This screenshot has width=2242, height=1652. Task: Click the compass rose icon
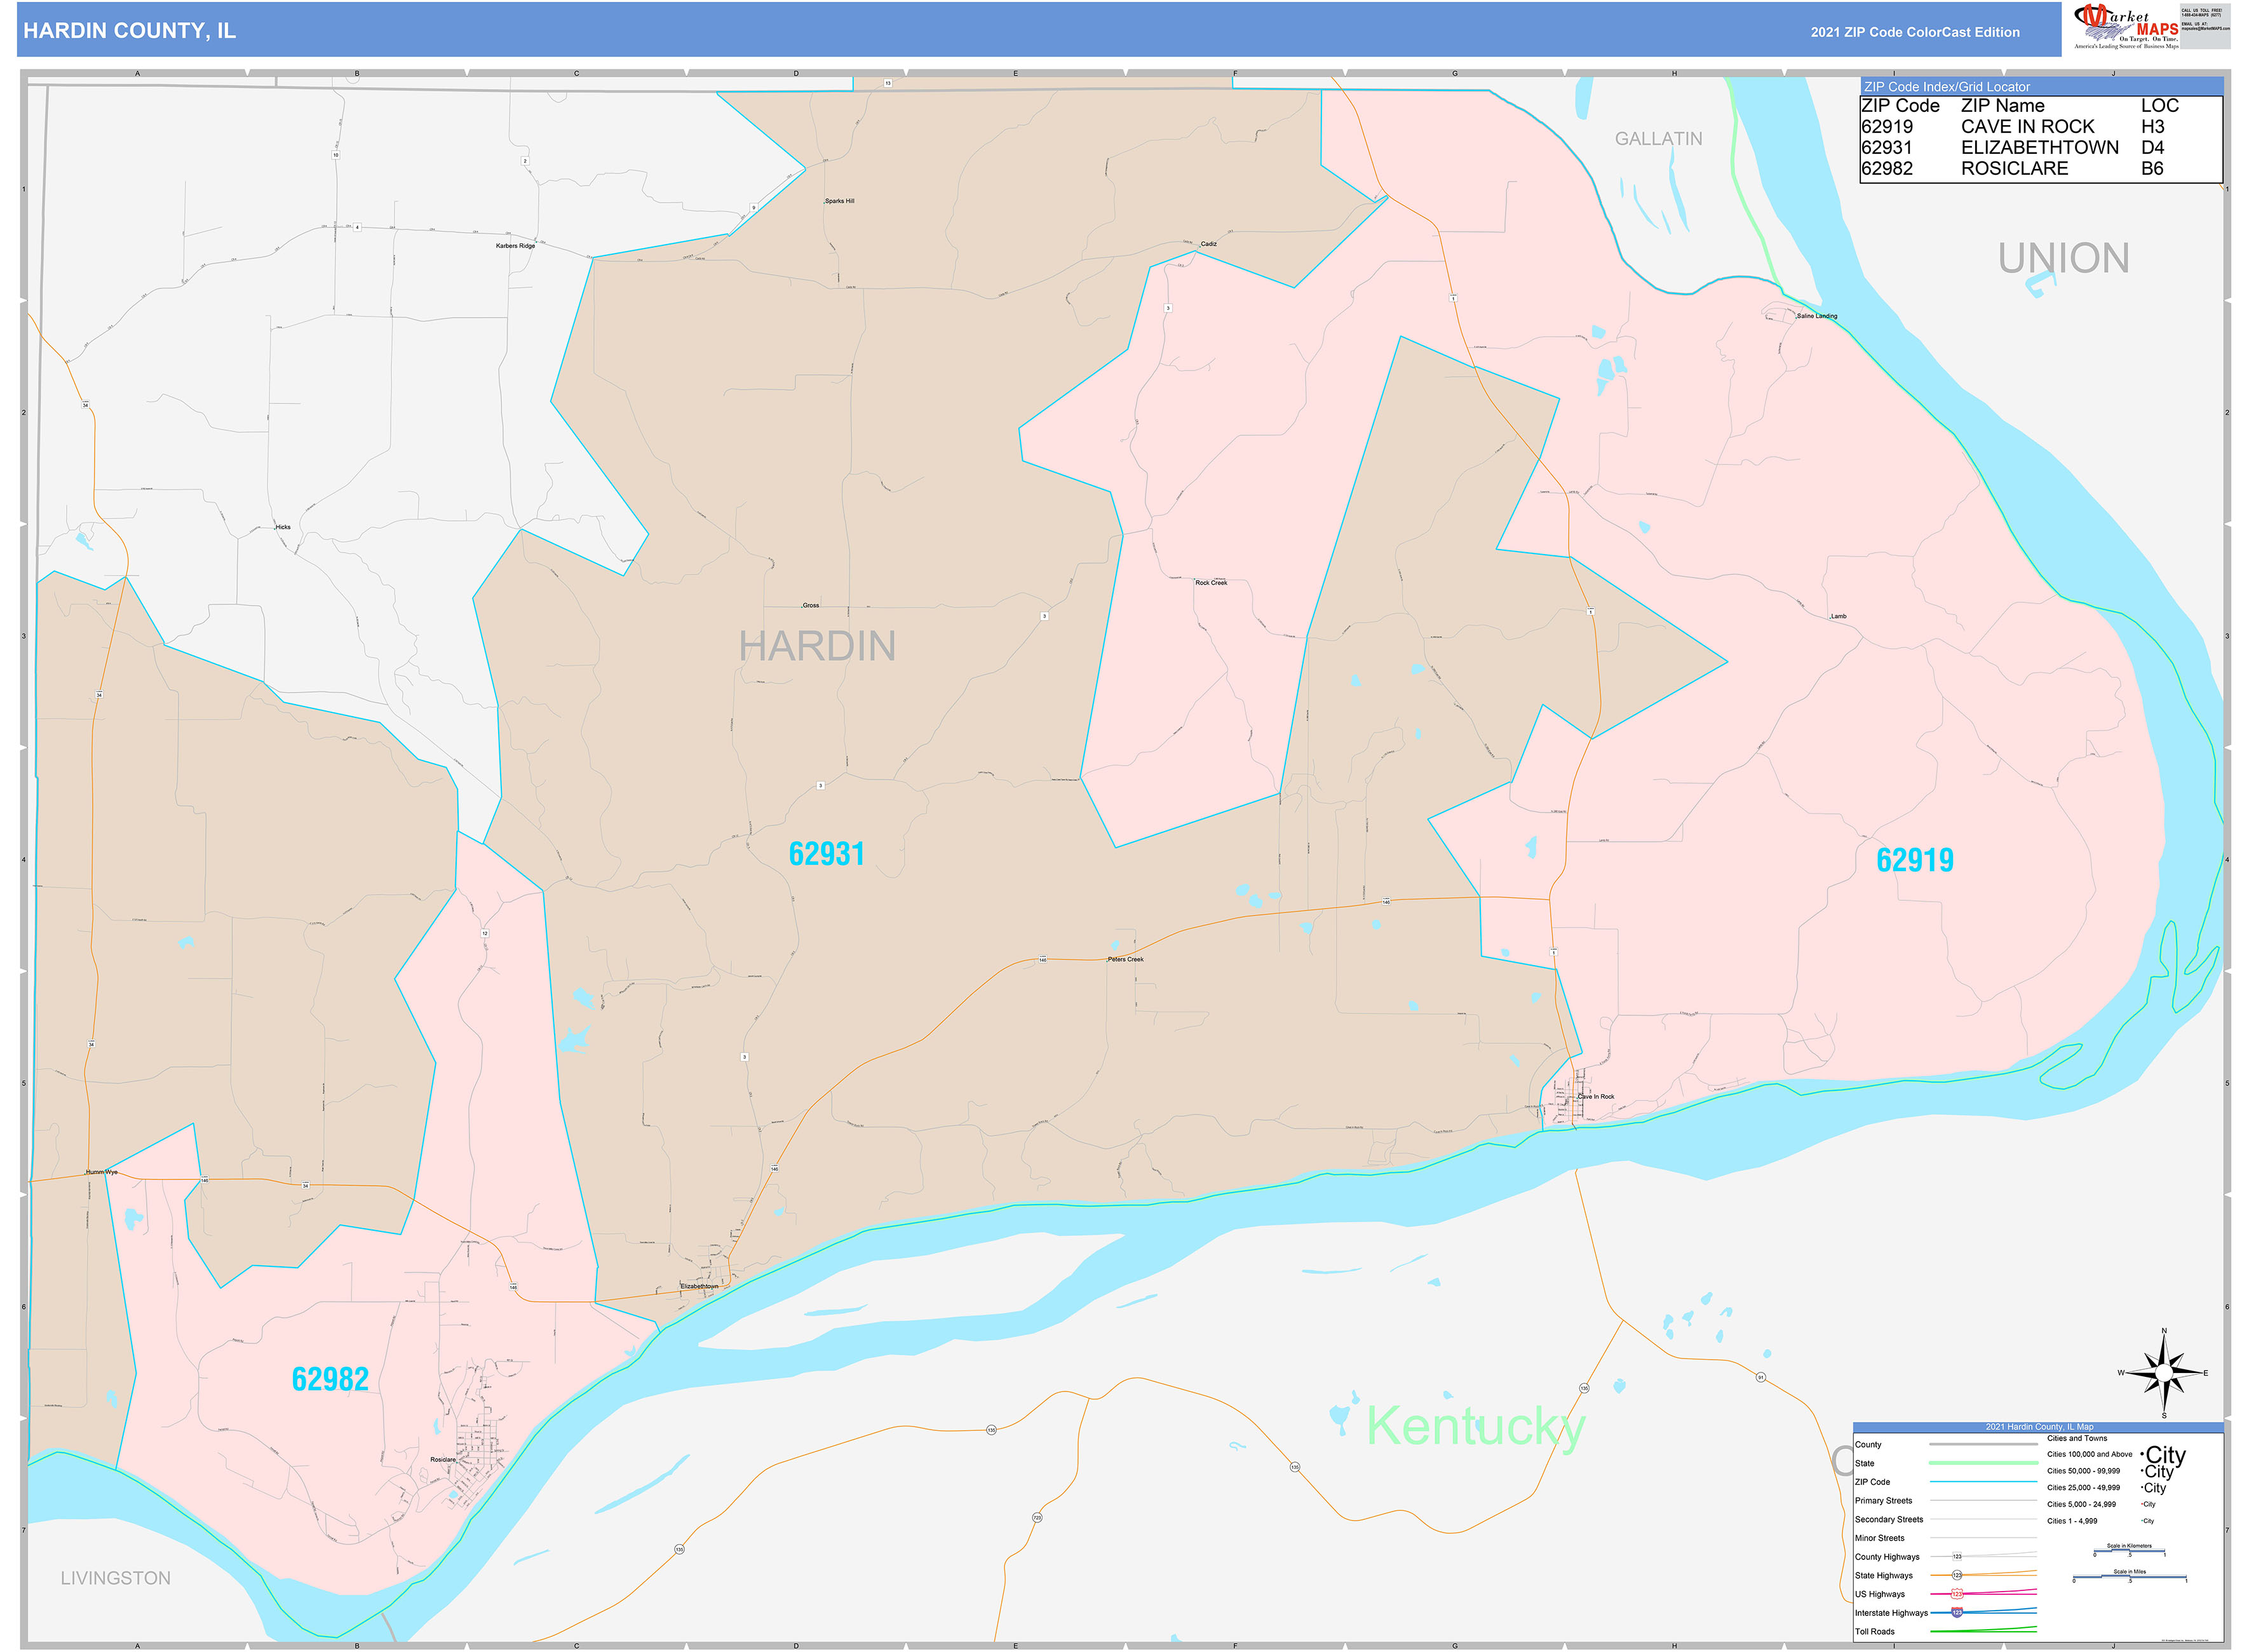[x=2164, y=1372]
